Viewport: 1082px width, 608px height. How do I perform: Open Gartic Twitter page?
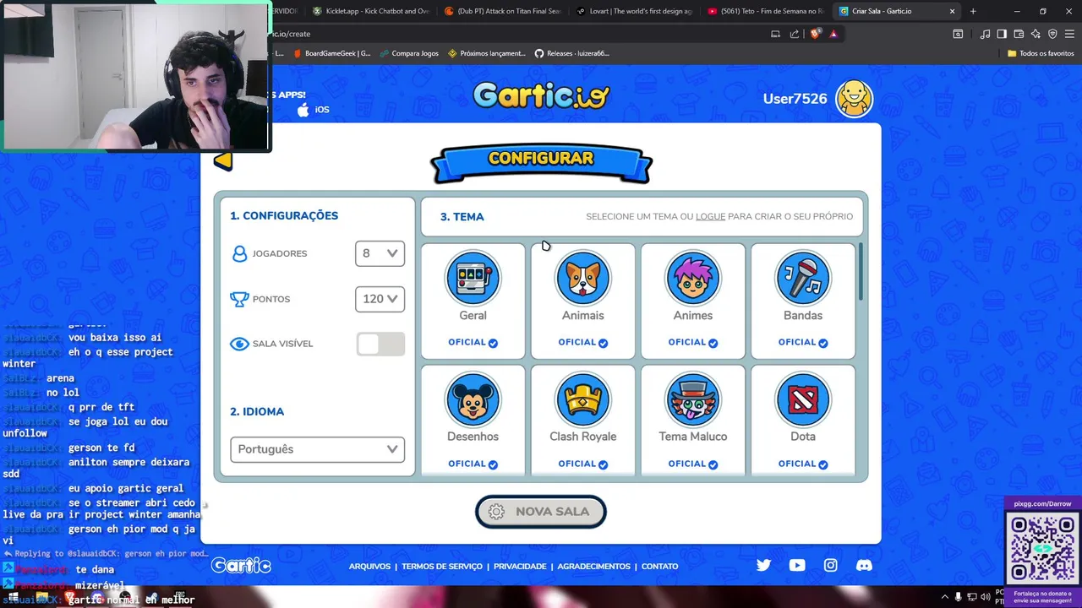pos(763,566)
